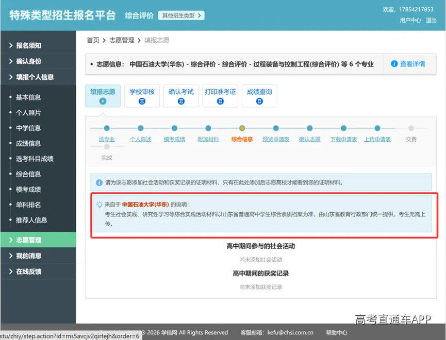Open 推荐人信息 sidebar item

pos(31,220)
